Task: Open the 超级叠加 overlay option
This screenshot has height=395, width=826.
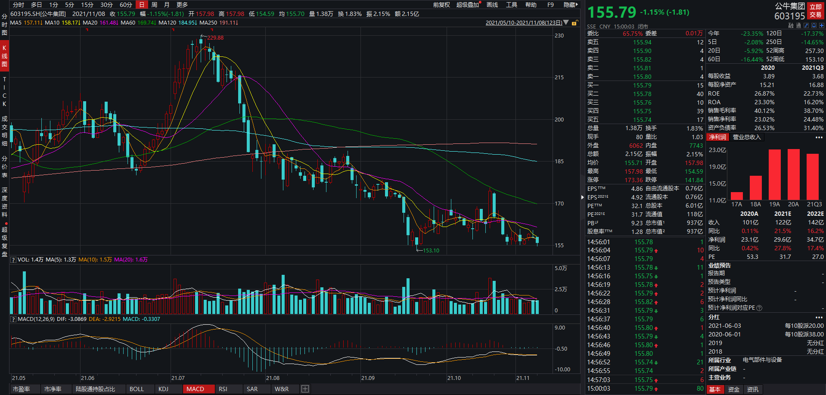Action: pos(468,5)
